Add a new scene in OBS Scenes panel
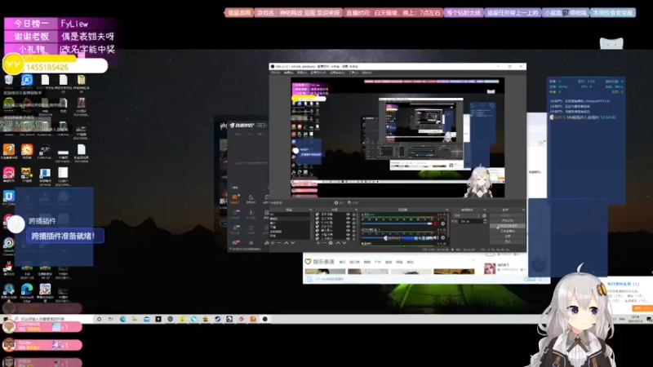The image size is (653, 367). 273,242
